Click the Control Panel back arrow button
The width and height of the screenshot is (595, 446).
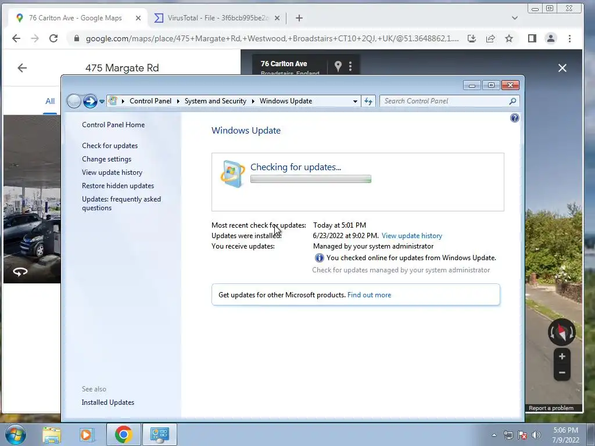click(x=74, y=101)
